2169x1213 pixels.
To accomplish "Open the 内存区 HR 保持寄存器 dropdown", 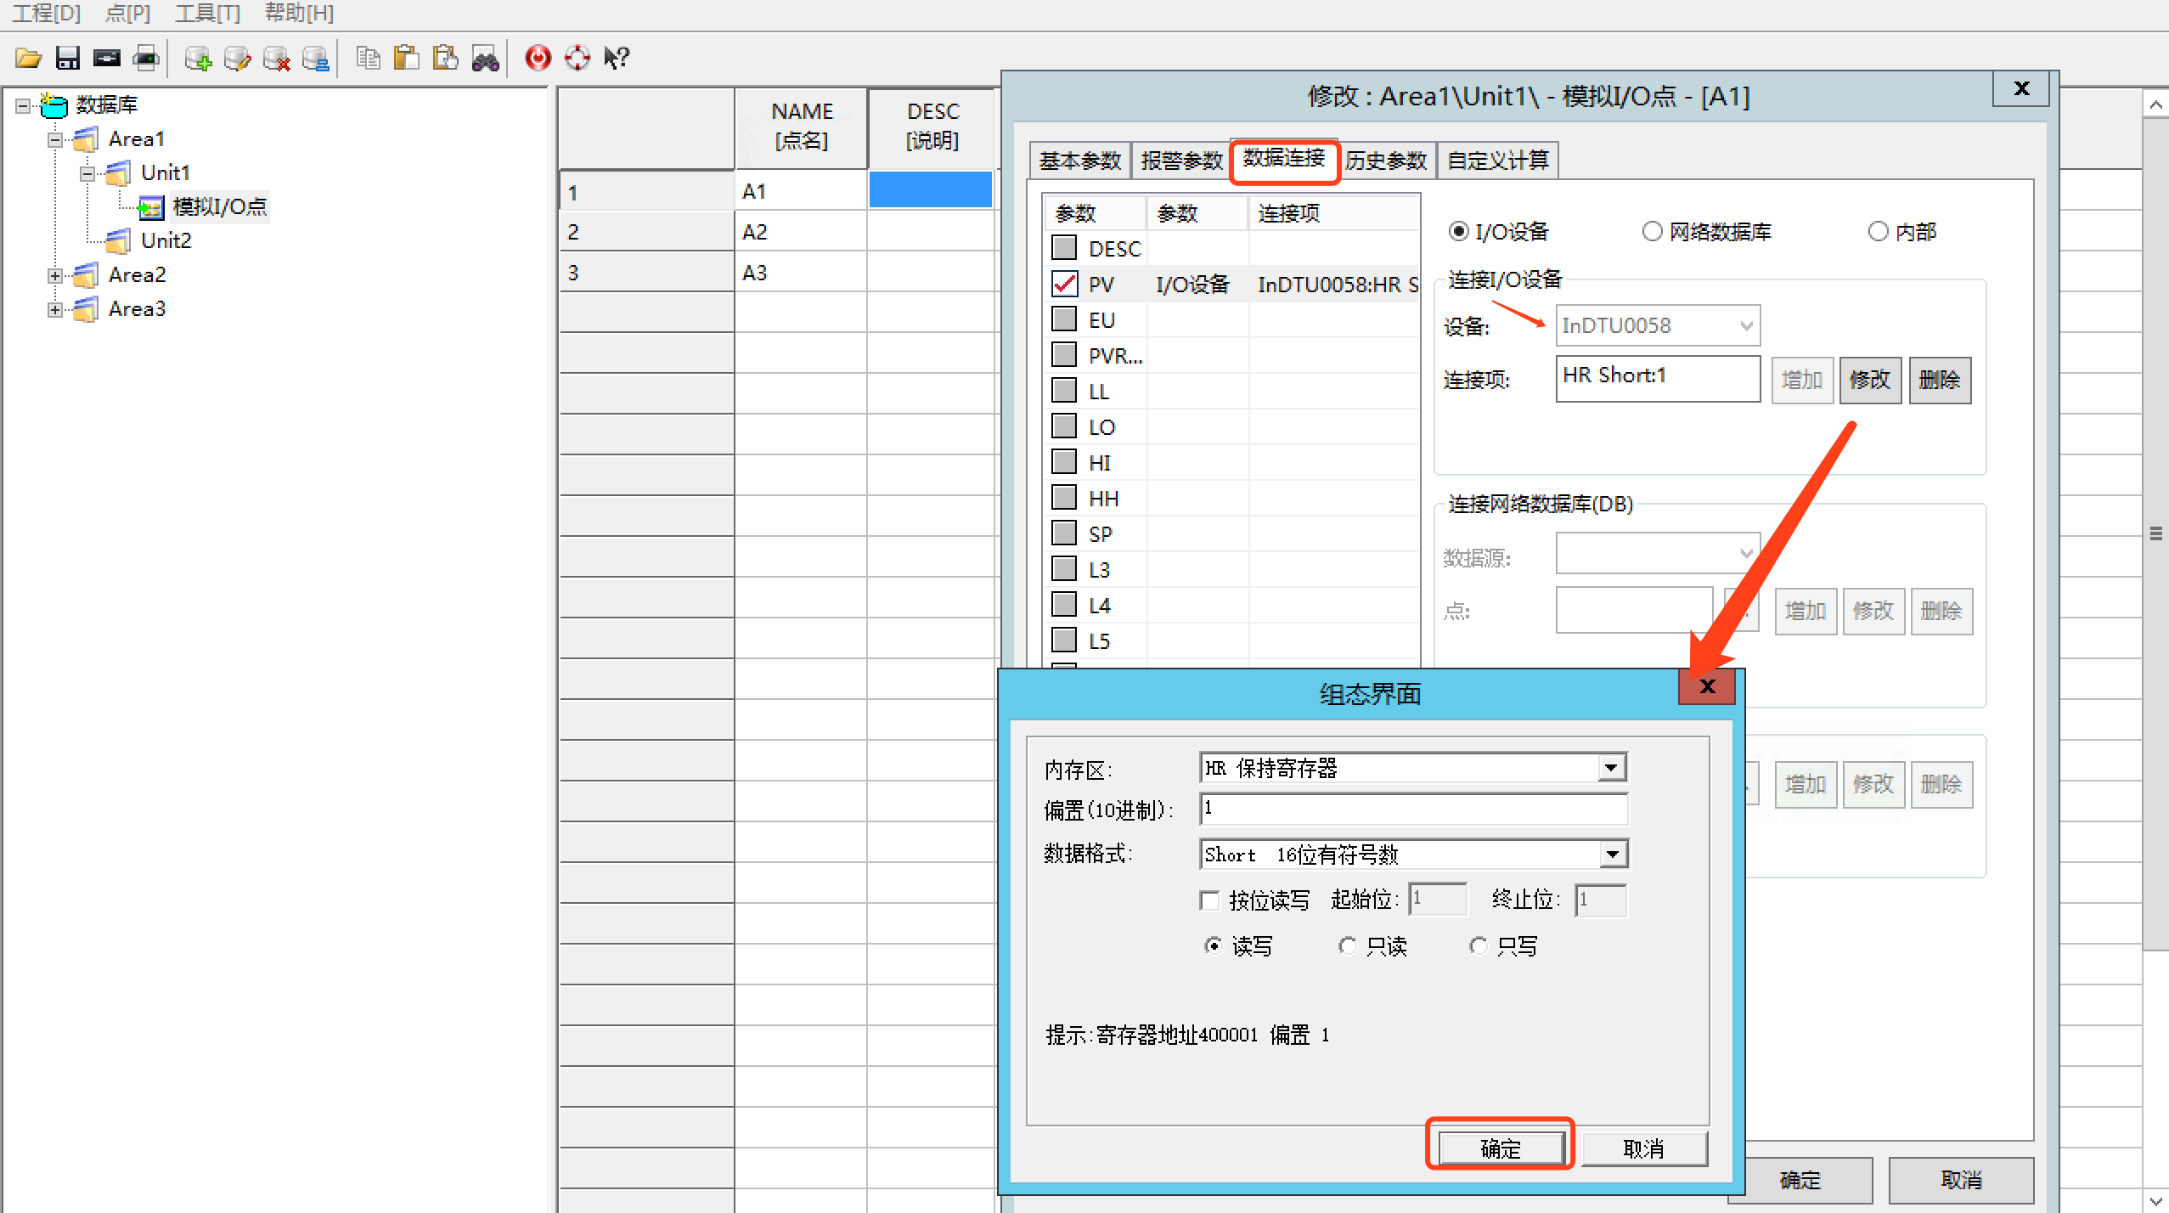I will tap(1611, 768).
